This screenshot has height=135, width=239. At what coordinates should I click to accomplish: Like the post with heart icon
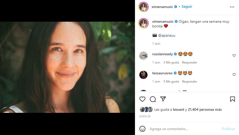pos(142,99)
